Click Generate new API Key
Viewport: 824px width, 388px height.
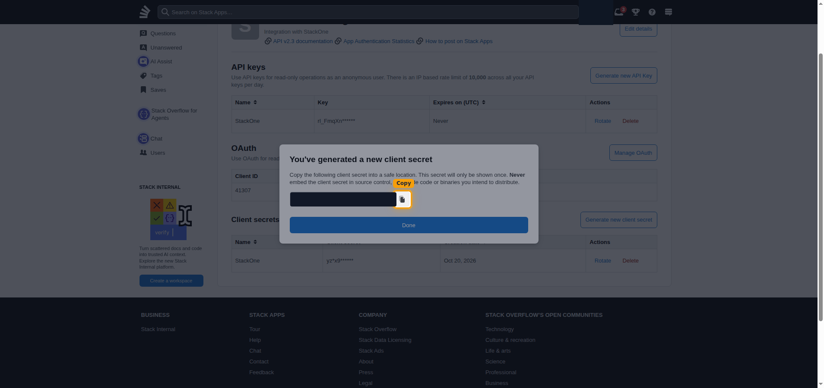[624, 75]
